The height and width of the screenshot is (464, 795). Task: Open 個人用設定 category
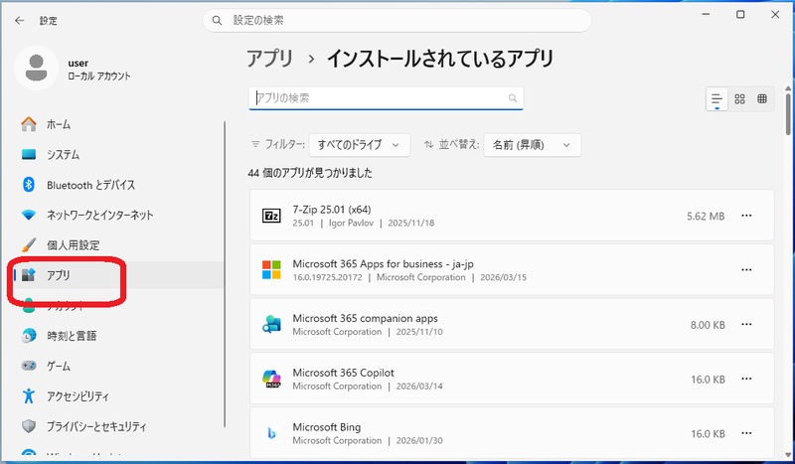tap(117, 245)
